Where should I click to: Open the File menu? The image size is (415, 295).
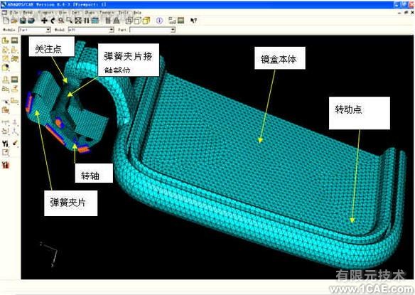14,13
